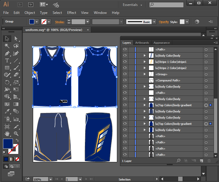Toggle visibility of the Group sublayer
This screenshot has height=182, width=219.
tap(125, 74)
